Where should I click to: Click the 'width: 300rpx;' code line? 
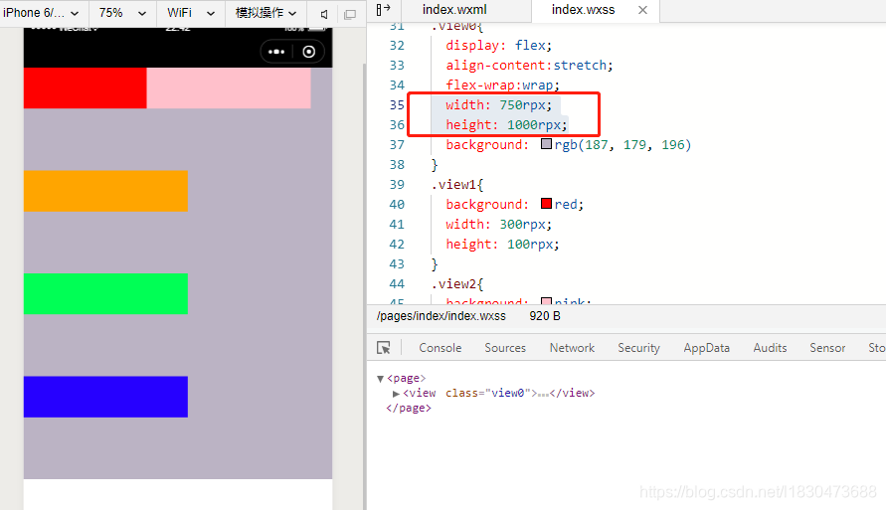tap(498, 225)
